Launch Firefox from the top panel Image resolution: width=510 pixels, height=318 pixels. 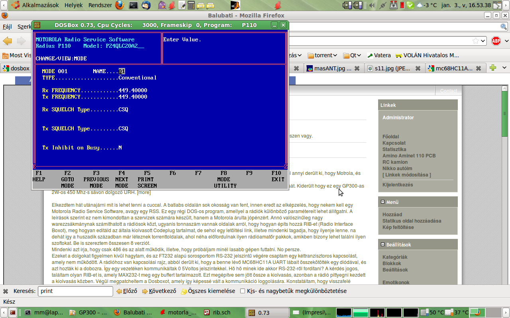(x=120, y=5)
